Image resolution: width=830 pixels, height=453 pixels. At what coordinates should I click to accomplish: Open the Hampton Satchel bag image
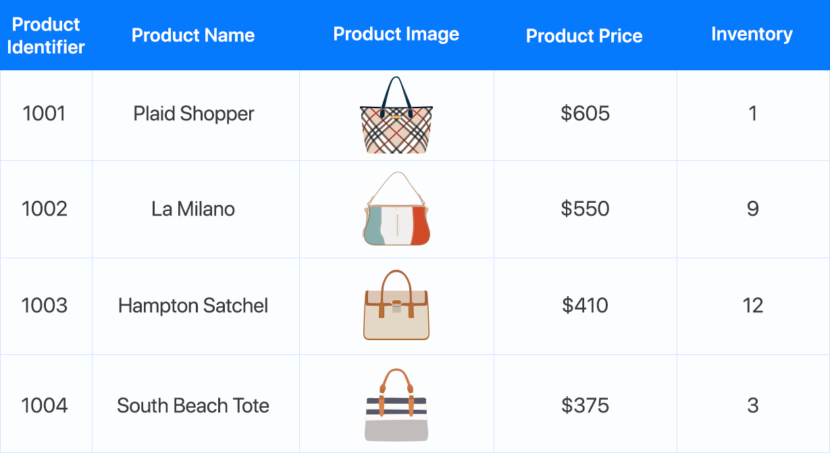click(396, 305)
